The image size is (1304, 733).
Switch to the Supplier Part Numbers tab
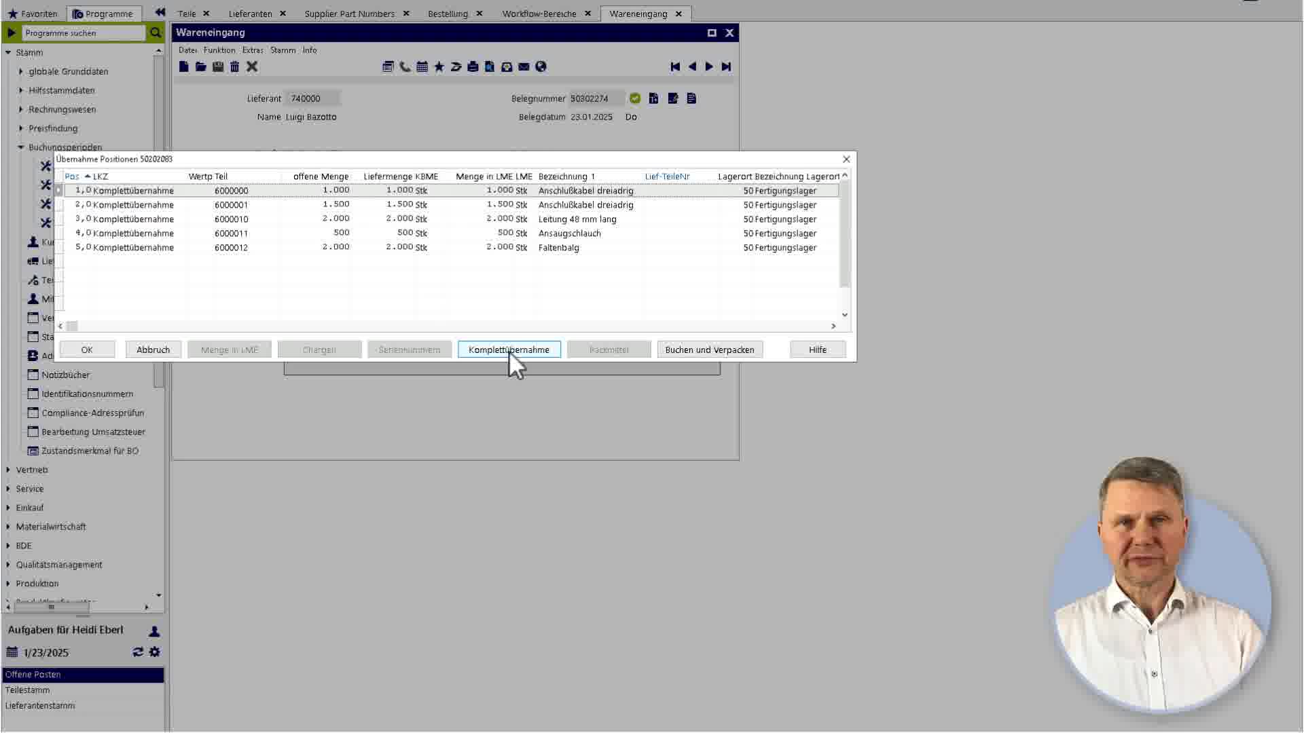[x=349, y=14]
